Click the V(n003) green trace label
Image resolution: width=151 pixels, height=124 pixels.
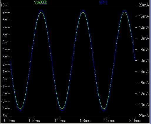pyautogui.click(x=41, y=2)
